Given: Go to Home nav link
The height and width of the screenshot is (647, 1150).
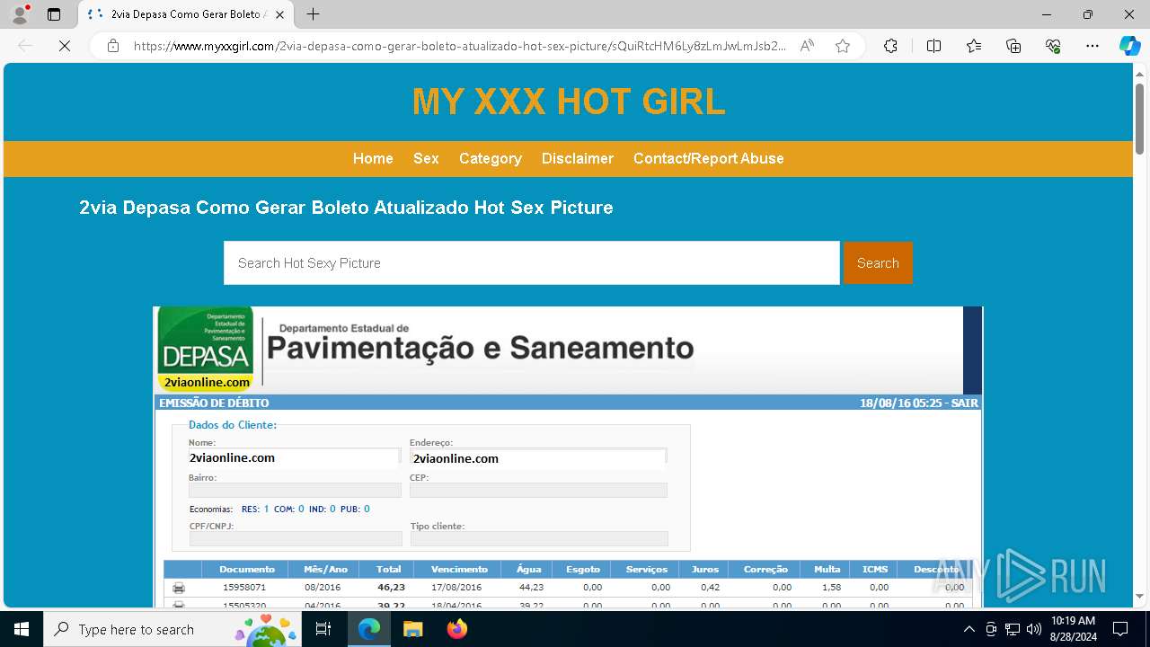Looking at the screenshot, I should 373,158.
